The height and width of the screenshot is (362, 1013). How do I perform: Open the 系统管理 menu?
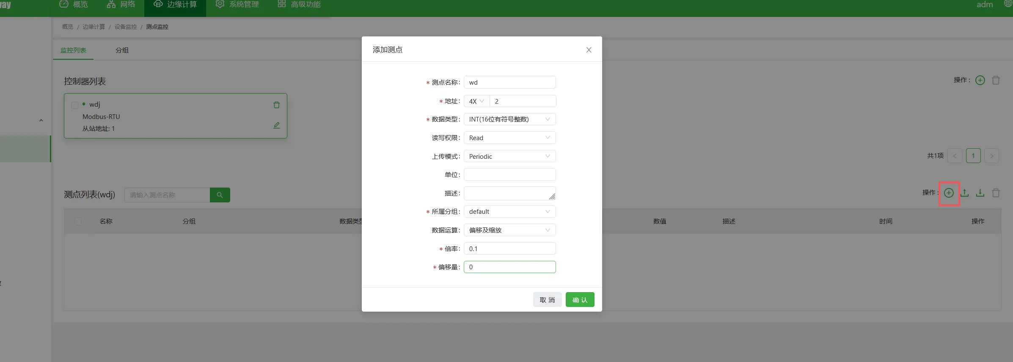coord(237,5)
